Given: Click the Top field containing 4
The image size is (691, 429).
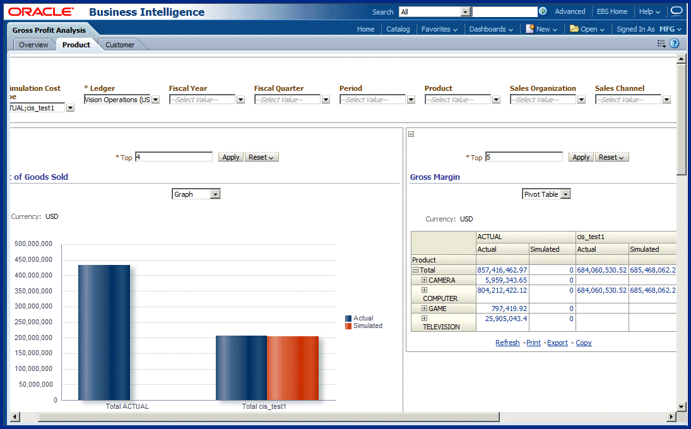Looking at the screenshot, I should (x=174, y=157).
